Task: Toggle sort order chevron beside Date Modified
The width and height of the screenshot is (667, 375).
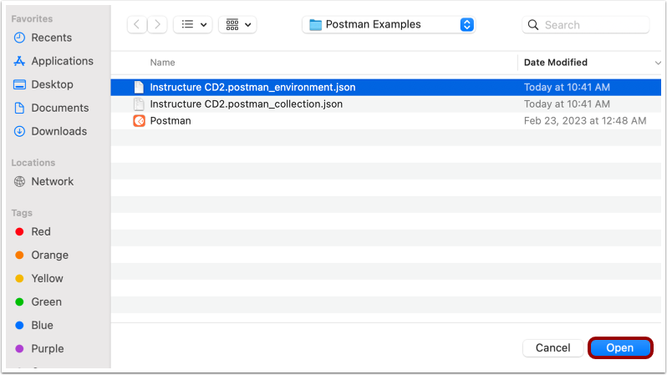Action: click(x=658, y=63)
